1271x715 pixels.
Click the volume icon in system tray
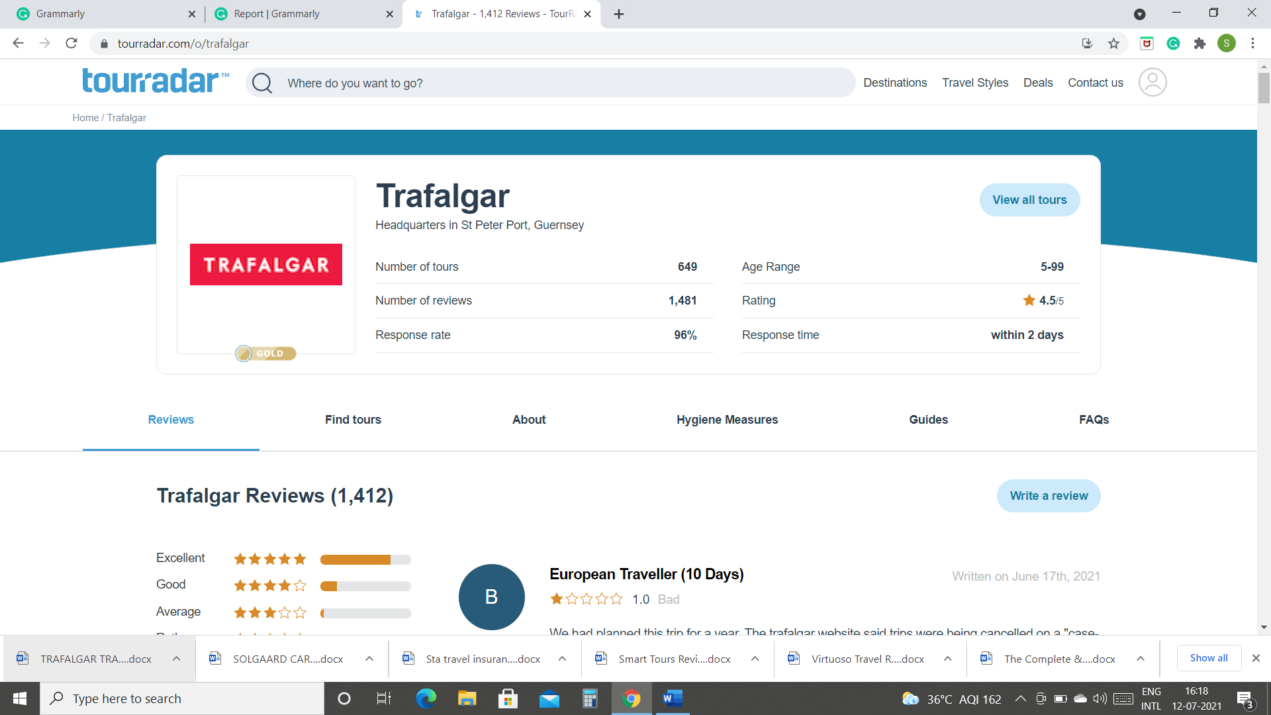point(1100,698)
